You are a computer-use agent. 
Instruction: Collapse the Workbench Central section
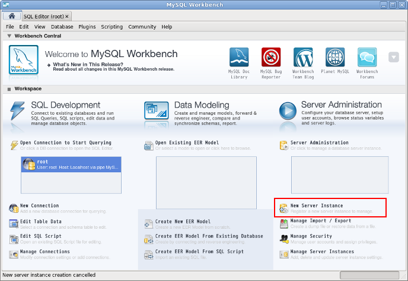coord(9,36)
